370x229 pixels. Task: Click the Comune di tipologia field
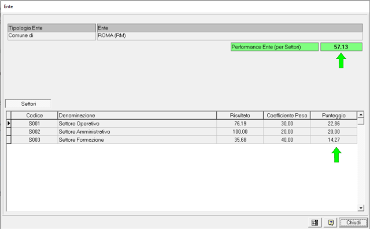[51, 36]
